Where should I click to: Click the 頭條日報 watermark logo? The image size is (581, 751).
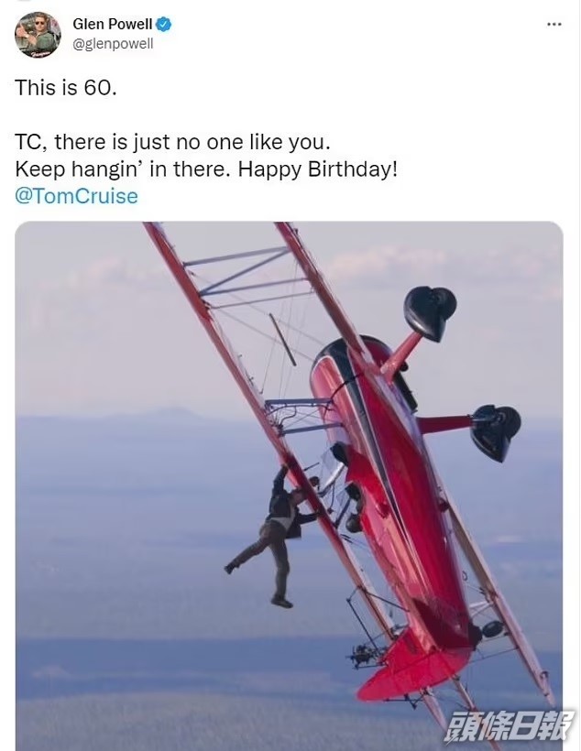pos(508,726)
